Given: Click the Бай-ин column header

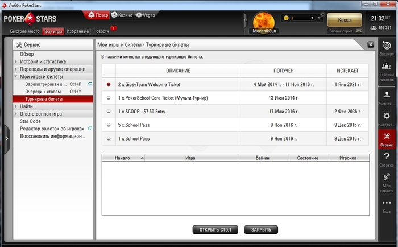Looking at the screenshot, I should (x=263, y=158).
